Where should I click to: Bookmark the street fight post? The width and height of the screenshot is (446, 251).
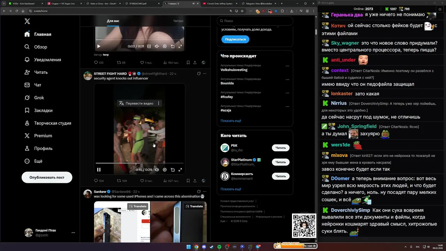tap(188, 181)
